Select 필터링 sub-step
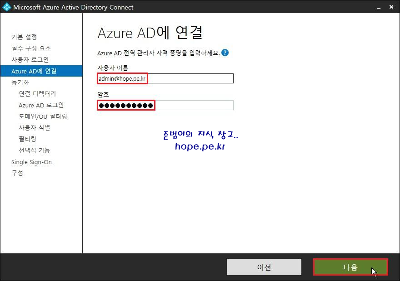The image size is (400, 281). click(x=28, y=139)
